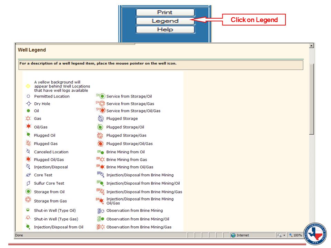Click the yellow well-logs background swatch
This screenshot has height=248, width=331.
(28, 86)
